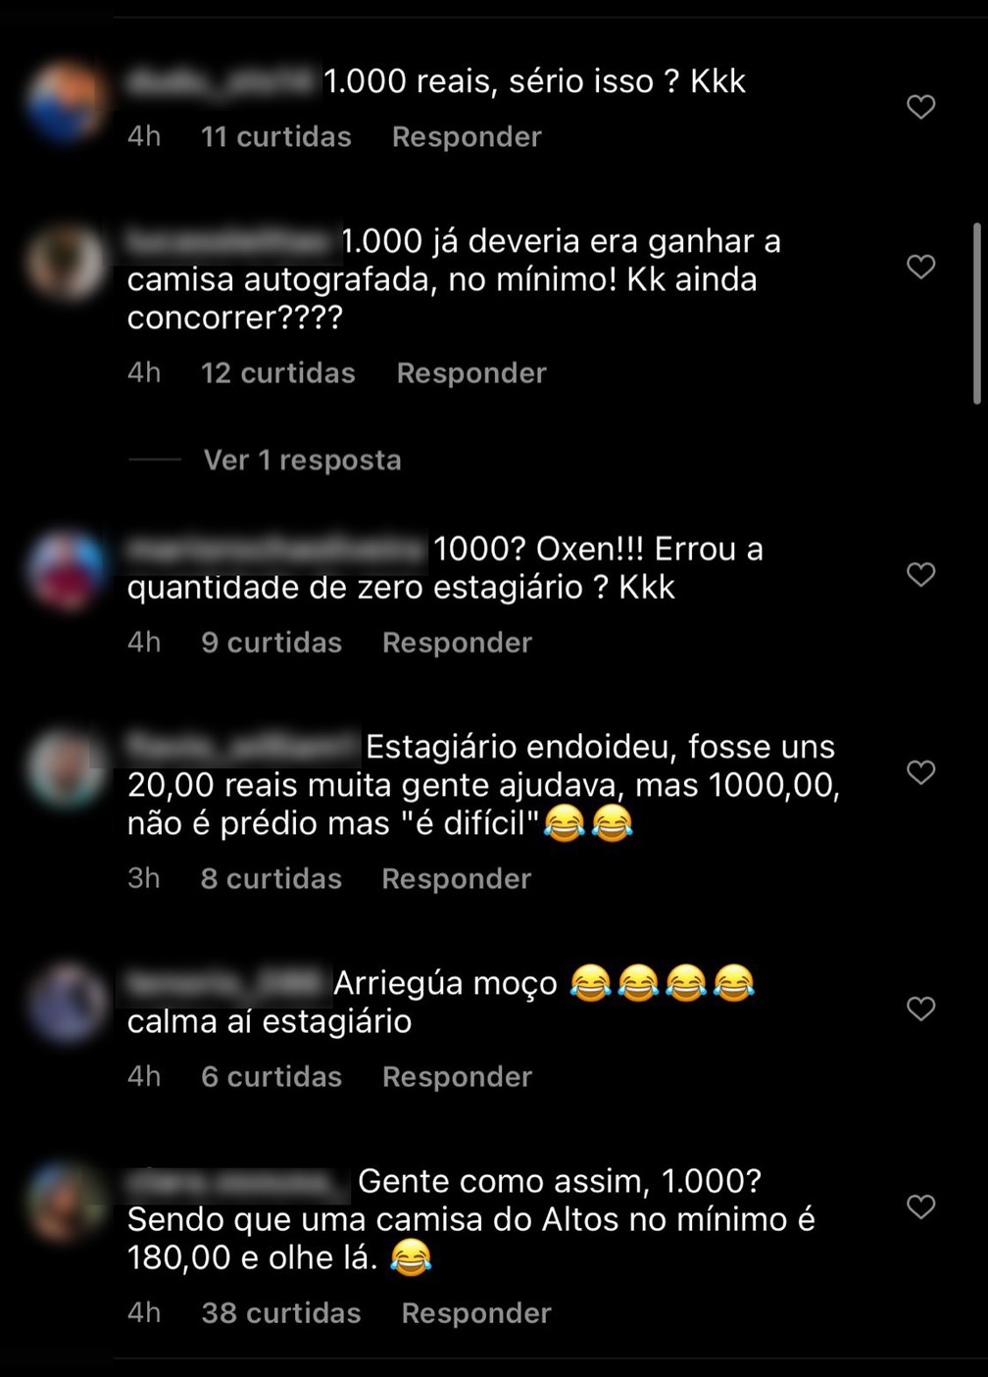Click Responder beside 8 curtidas
The width and height of the screenshot is (988, 1377).
pos(456,879)
